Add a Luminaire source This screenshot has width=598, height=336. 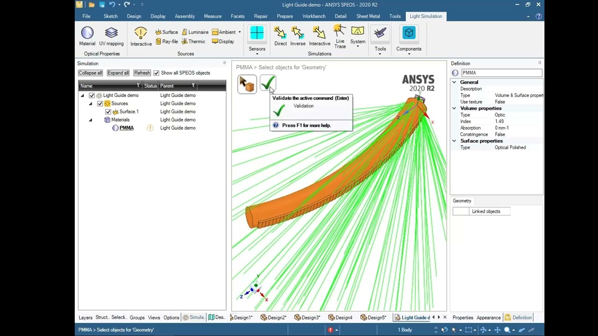(195, 32)
